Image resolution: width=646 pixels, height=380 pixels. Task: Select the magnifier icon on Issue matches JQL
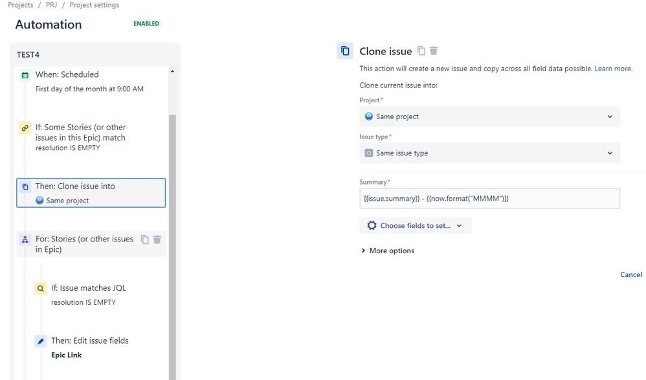40,287
